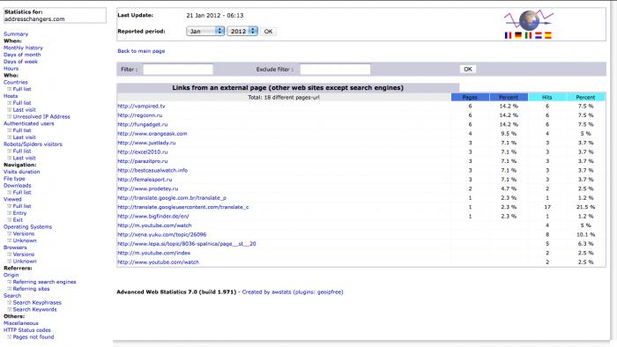The height and width of the screenshot is (347, 617).
Task: Click the AWStats globe logo
Action: tap(529, 20)
